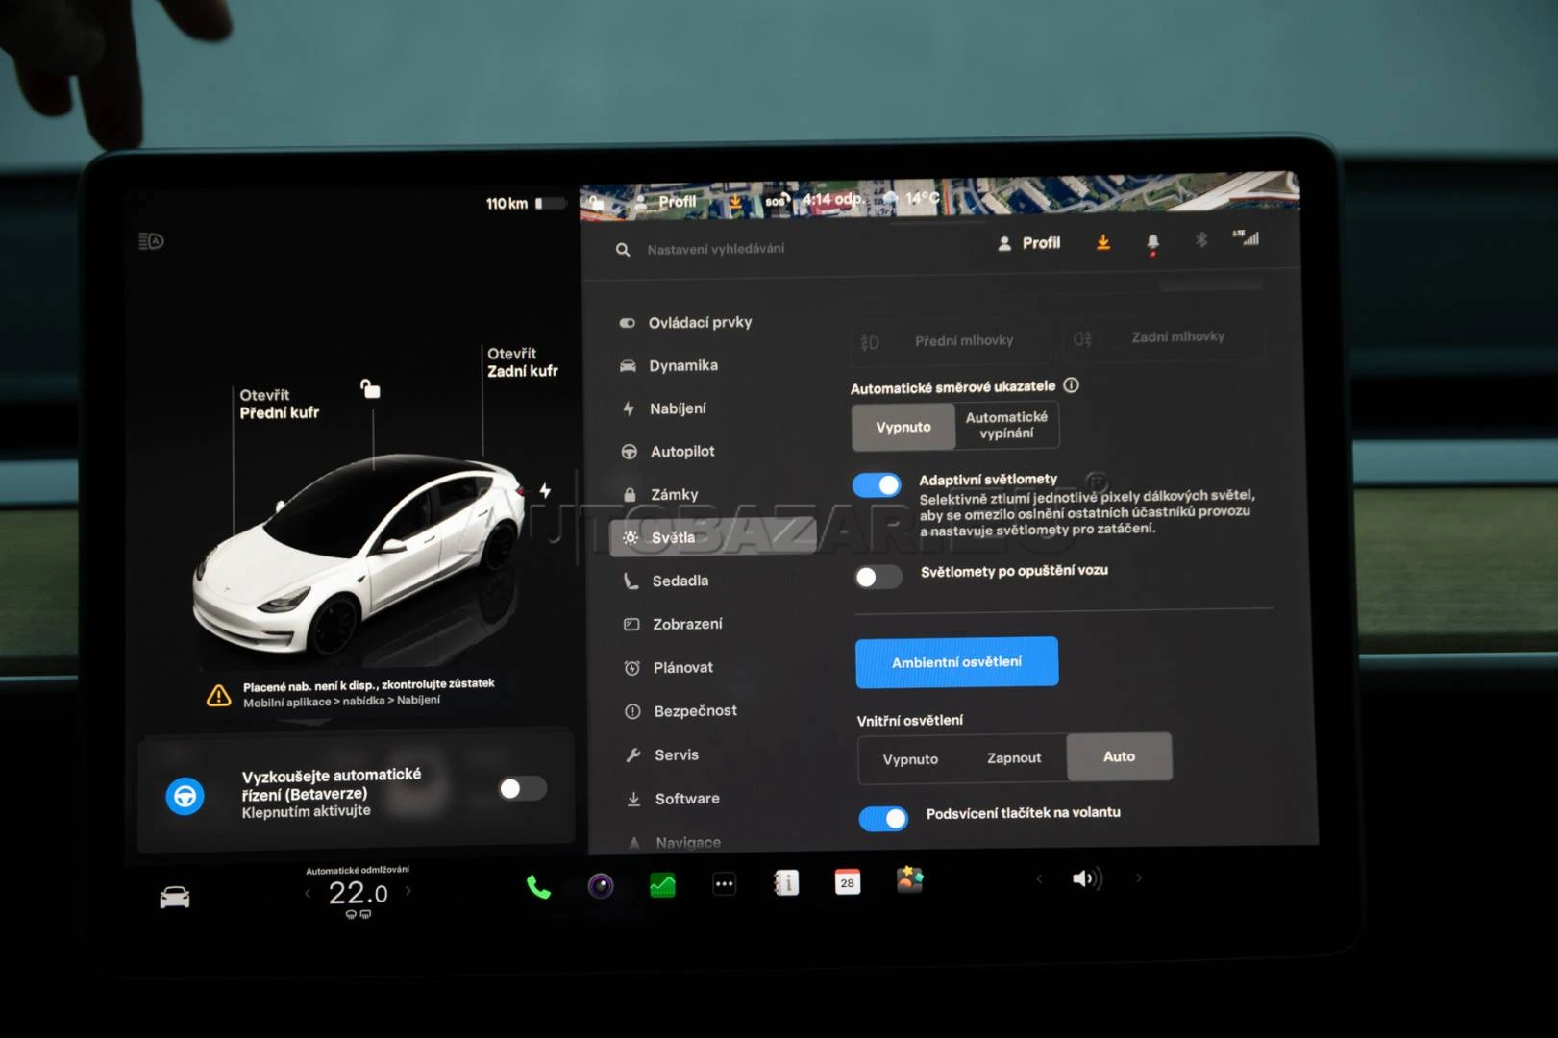Tap the blue steering wheel autopilot icon
The height and width of the screenshot is (1038, 1558).
pos(185,796)
